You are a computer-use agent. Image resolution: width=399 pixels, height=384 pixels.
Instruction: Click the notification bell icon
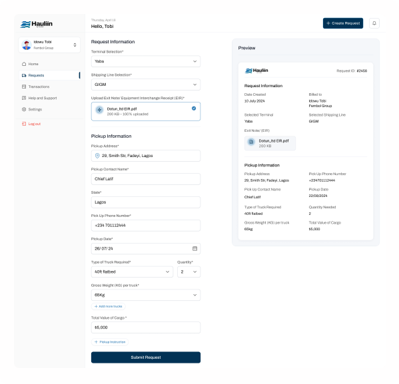[x=374, y=23]
